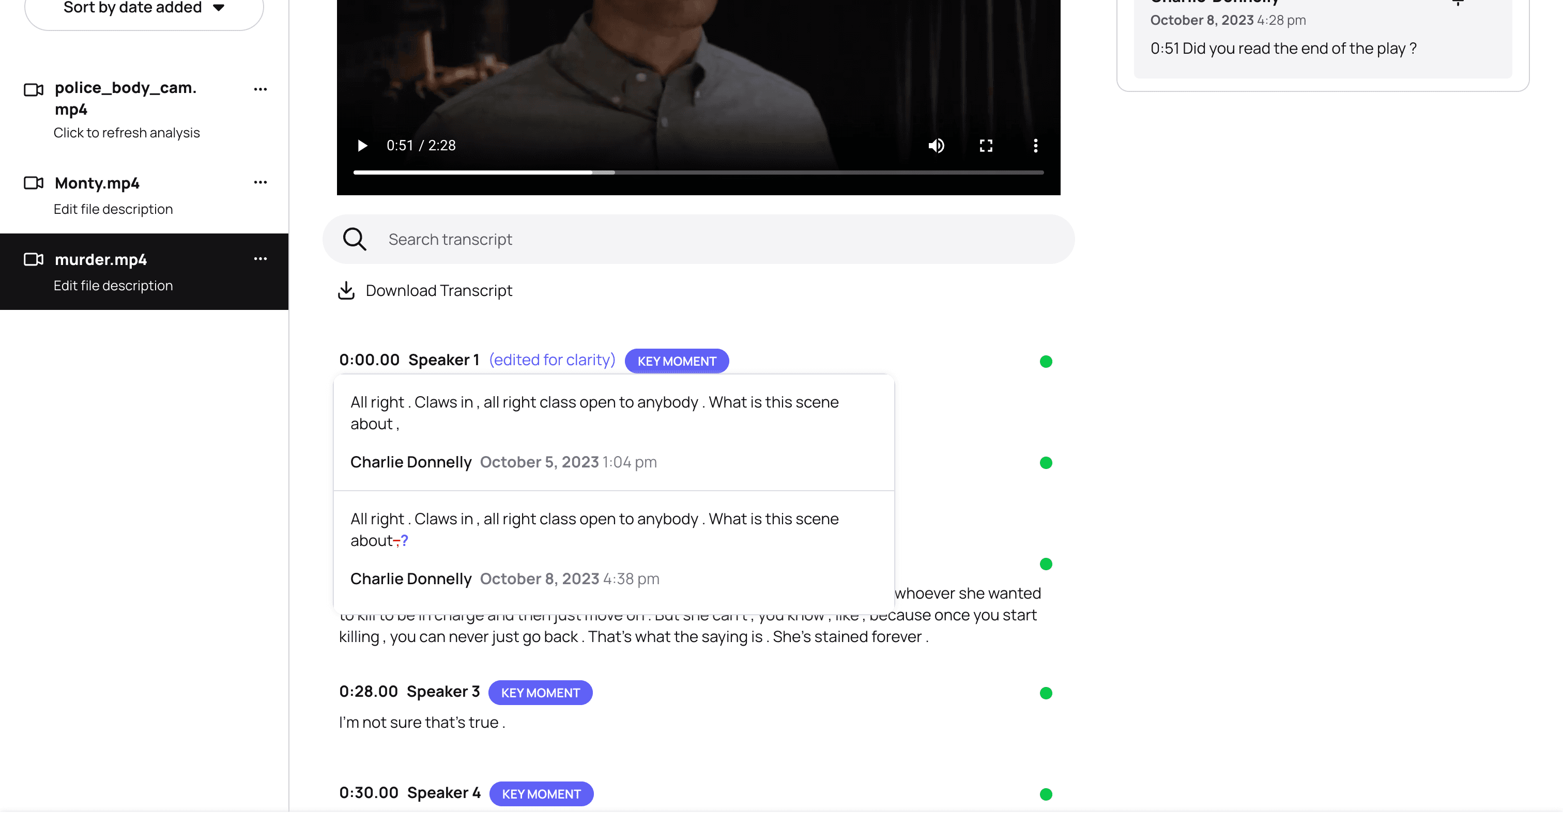Click the transcript search magnifier icon

(x=355, y=239)
